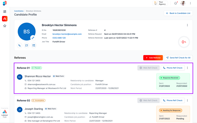197x123 pixels.
Task: Open Referee 01 three-dot options menu
Action: tap(187, 68)
